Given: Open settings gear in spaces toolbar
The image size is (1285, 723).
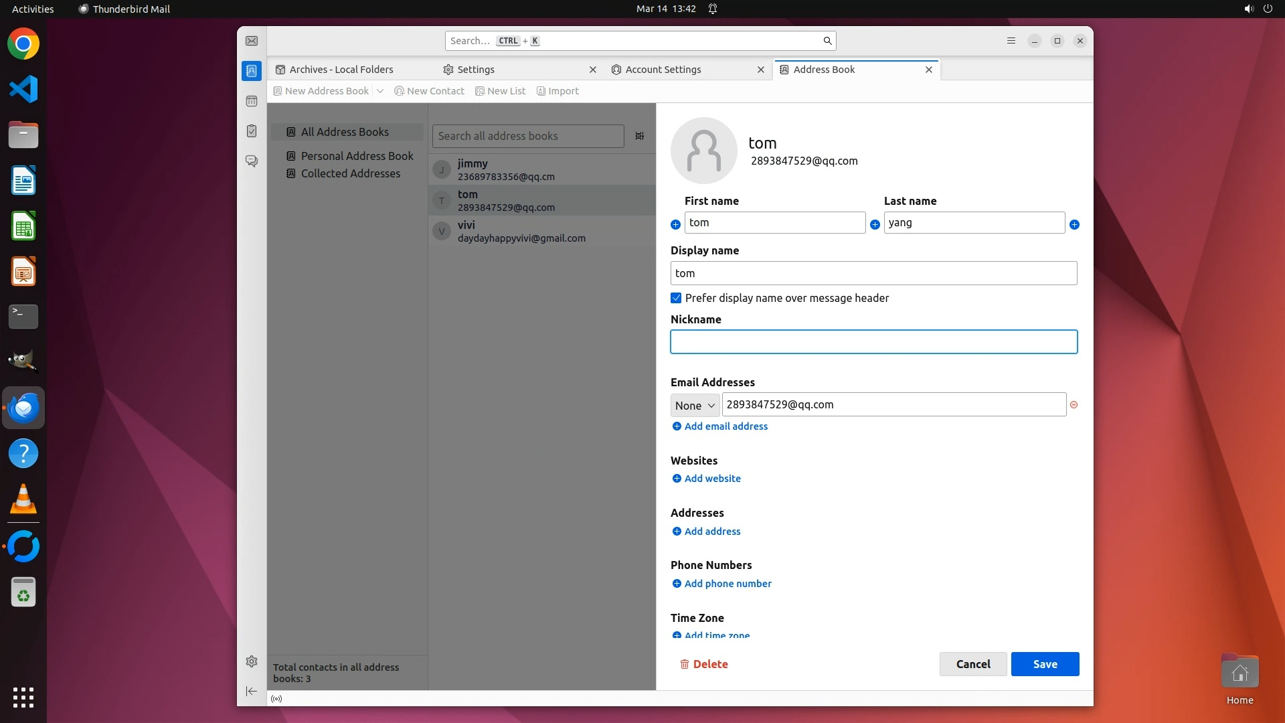Looking at the screenshot, I should (x=252, y=661).
